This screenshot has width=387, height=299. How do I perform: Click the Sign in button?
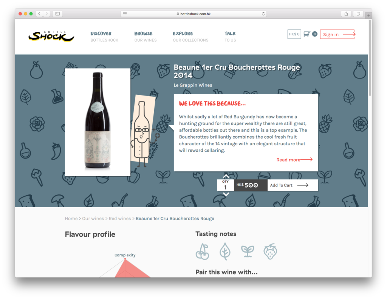point(338,34)
